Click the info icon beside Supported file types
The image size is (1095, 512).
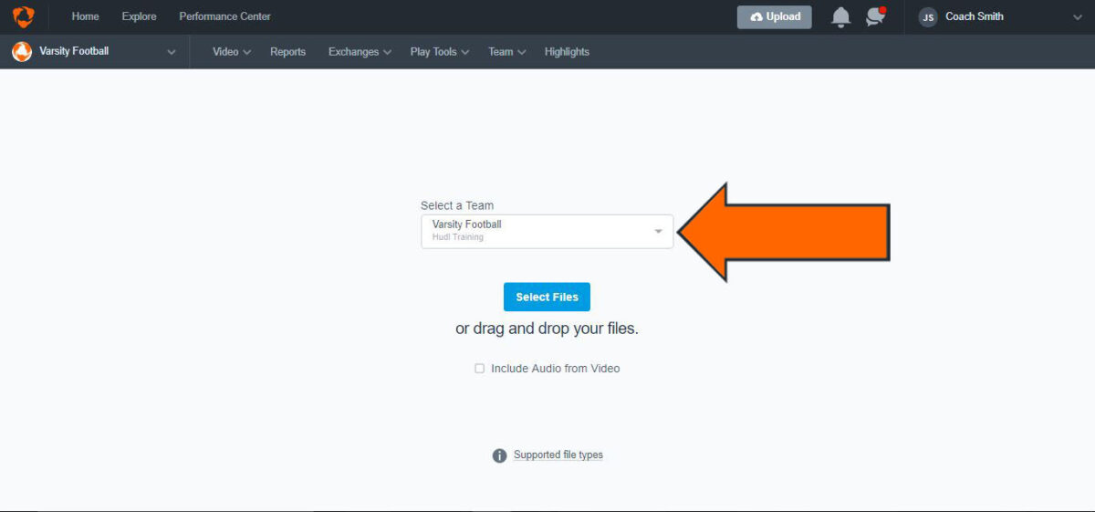(x=499, y=455)
